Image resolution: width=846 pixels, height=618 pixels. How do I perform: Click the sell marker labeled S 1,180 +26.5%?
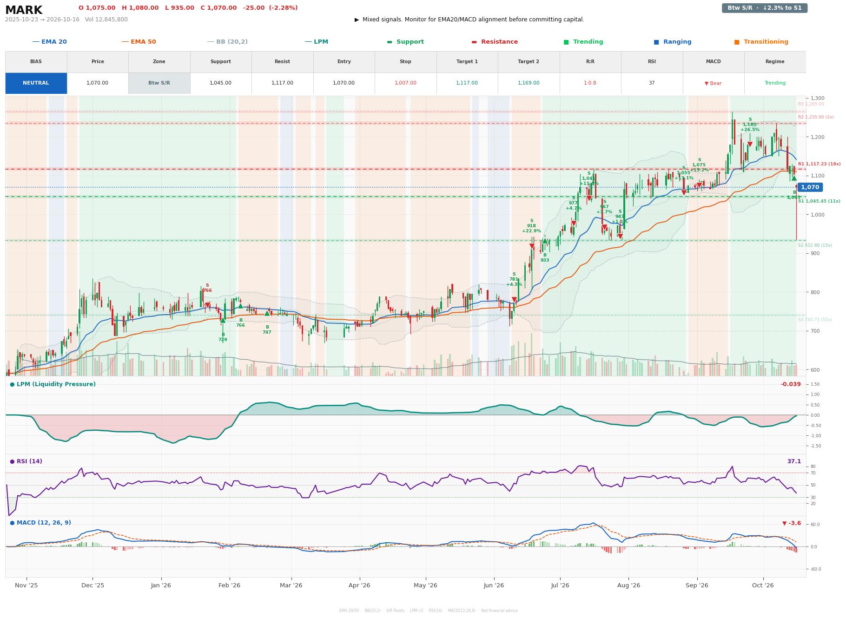point(750,145)
